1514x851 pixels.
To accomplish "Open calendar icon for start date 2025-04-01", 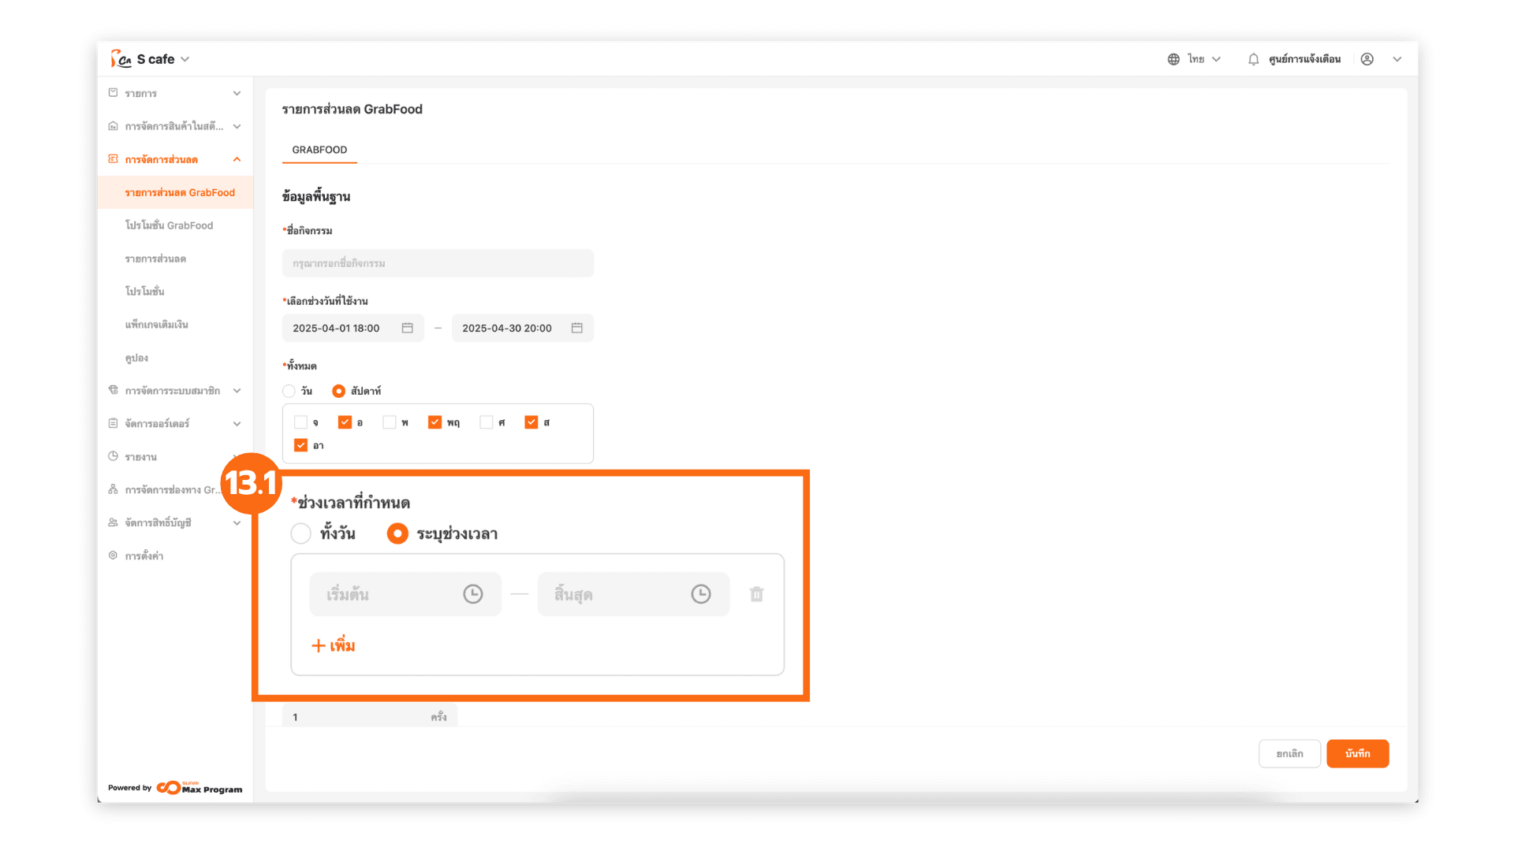I will 408,328.
